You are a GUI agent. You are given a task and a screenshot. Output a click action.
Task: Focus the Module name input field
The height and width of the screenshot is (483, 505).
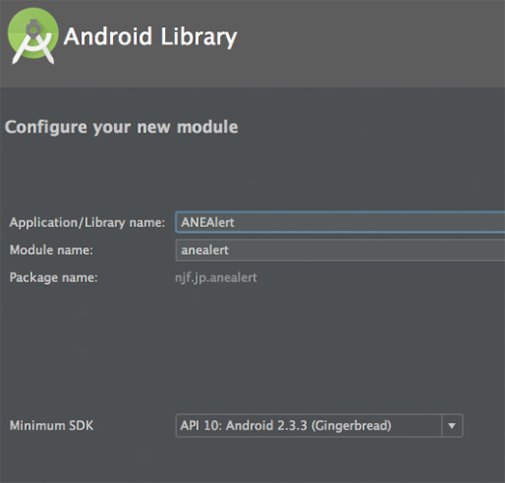340,250
